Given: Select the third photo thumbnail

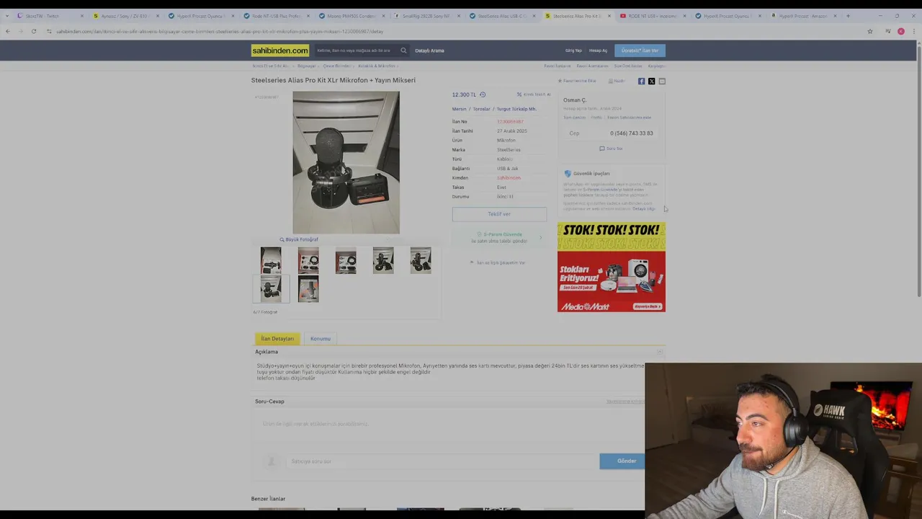Looking at the screenshot, I should (x=346, y=260).
